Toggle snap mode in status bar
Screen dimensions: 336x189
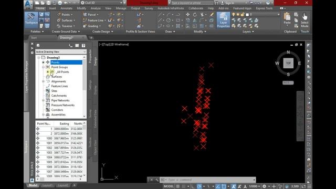click(x=184, y=186)
